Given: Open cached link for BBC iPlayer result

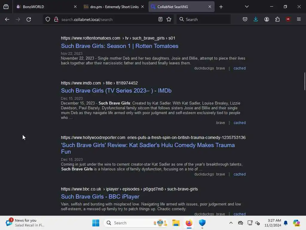Looking at the screenshot, I should click(x=240, y=214).
